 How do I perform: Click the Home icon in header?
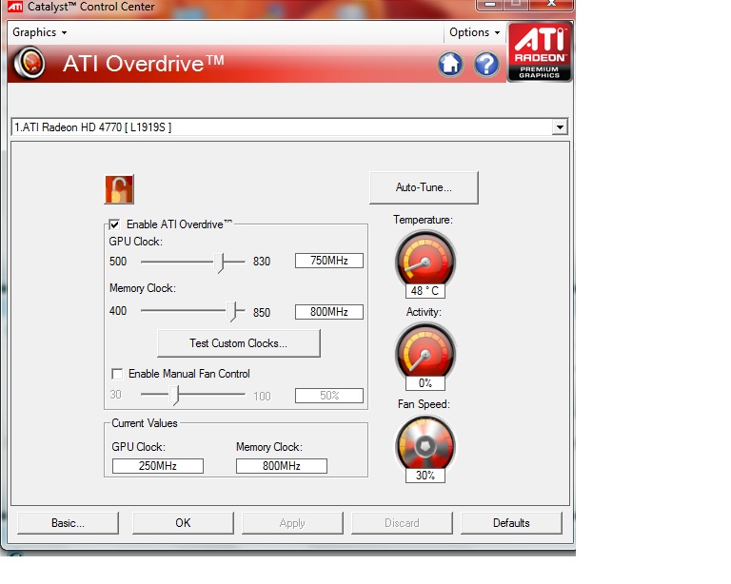click(x=450, y=64)
